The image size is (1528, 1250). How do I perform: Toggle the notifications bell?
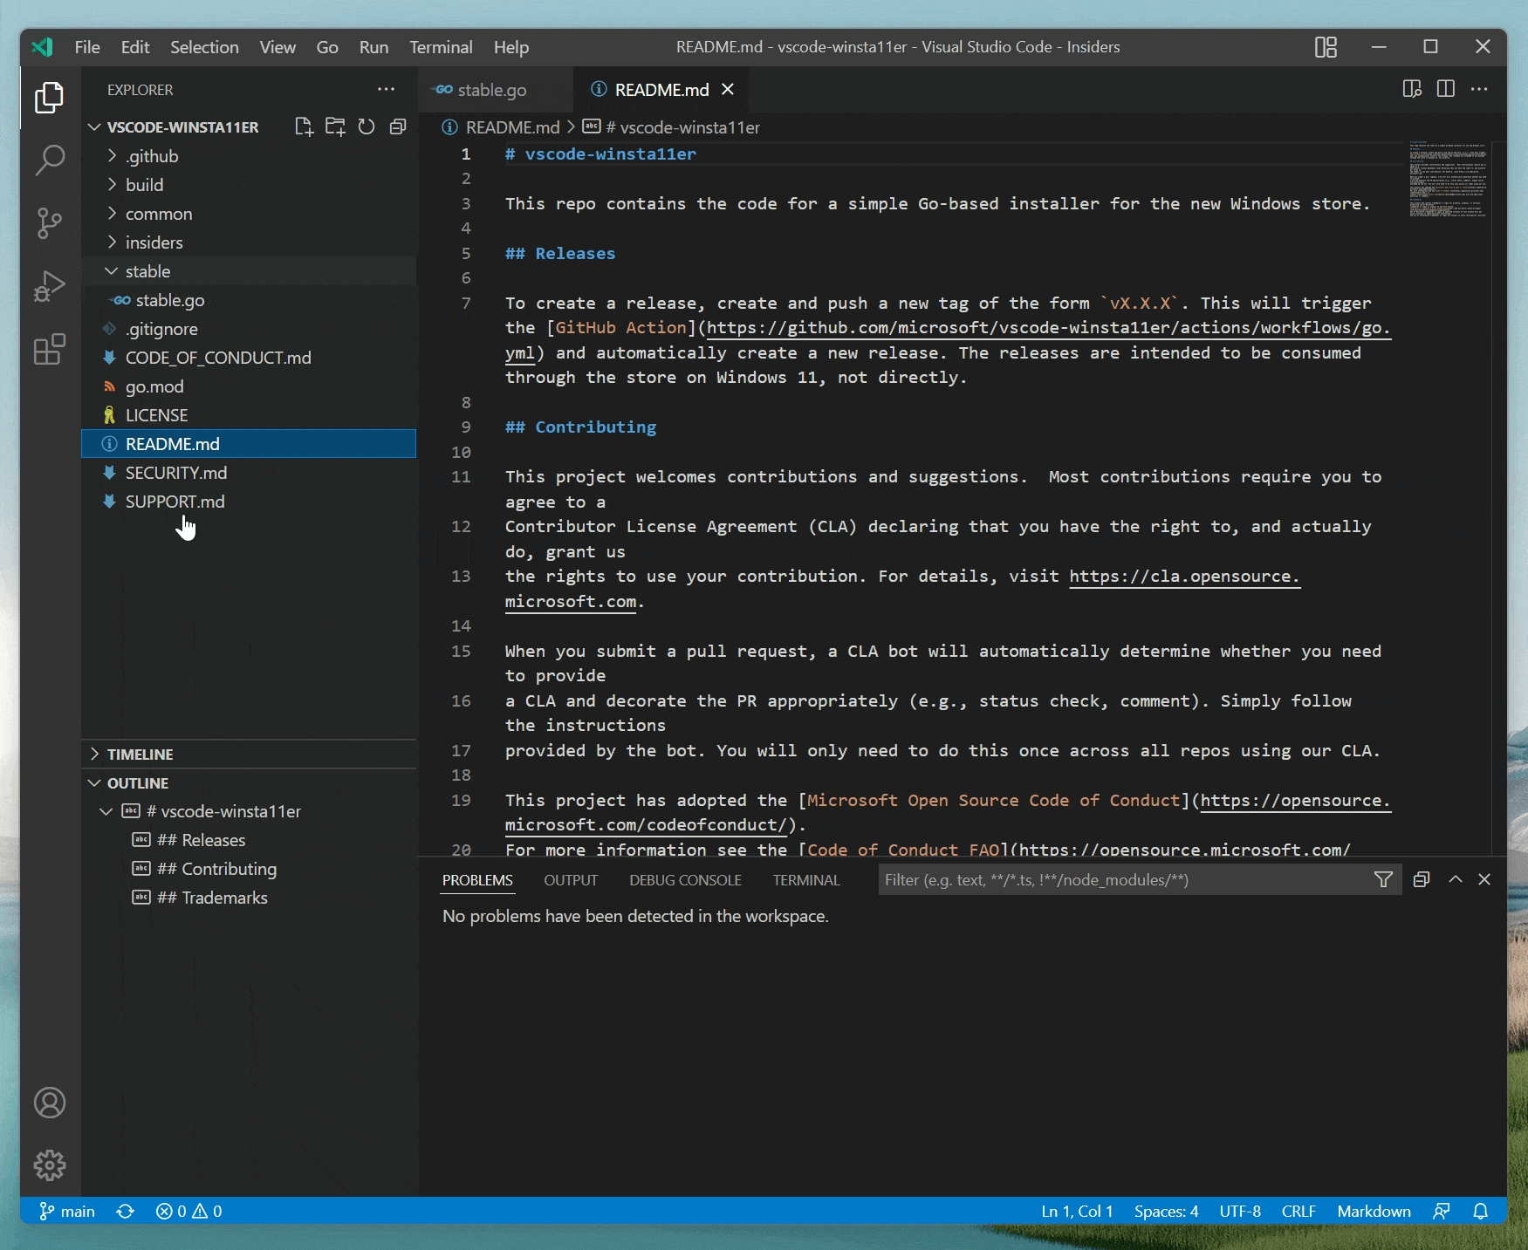(x=1482, y=1211)
